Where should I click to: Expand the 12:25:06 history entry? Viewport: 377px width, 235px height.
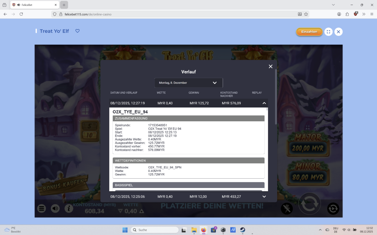264,196
